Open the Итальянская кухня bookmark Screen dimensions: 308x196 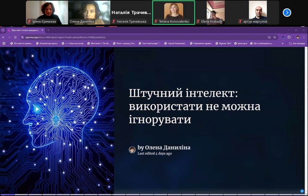[47, 43]
